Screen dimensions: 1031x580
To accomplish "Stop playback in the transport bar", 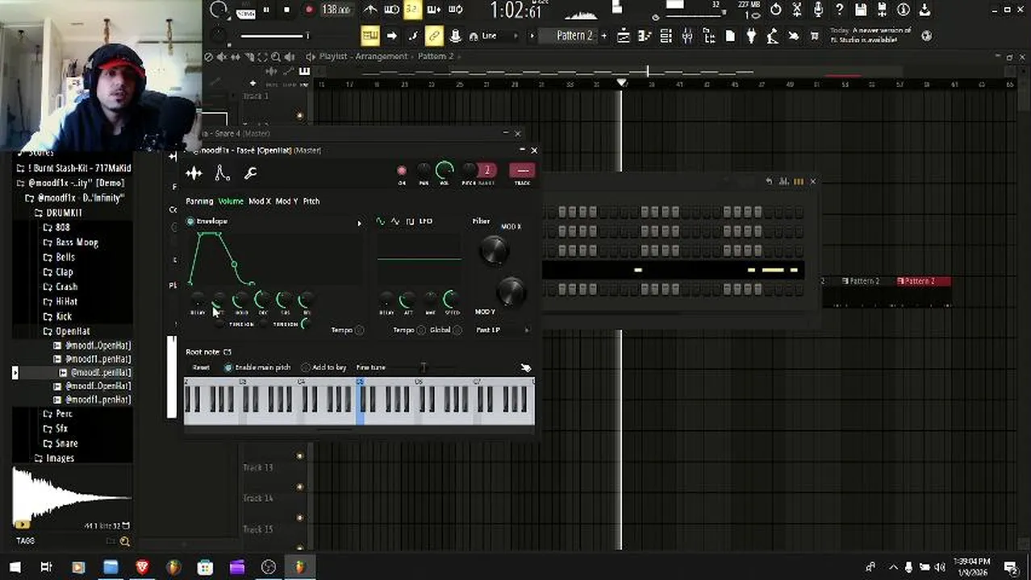I will point(286,10).
